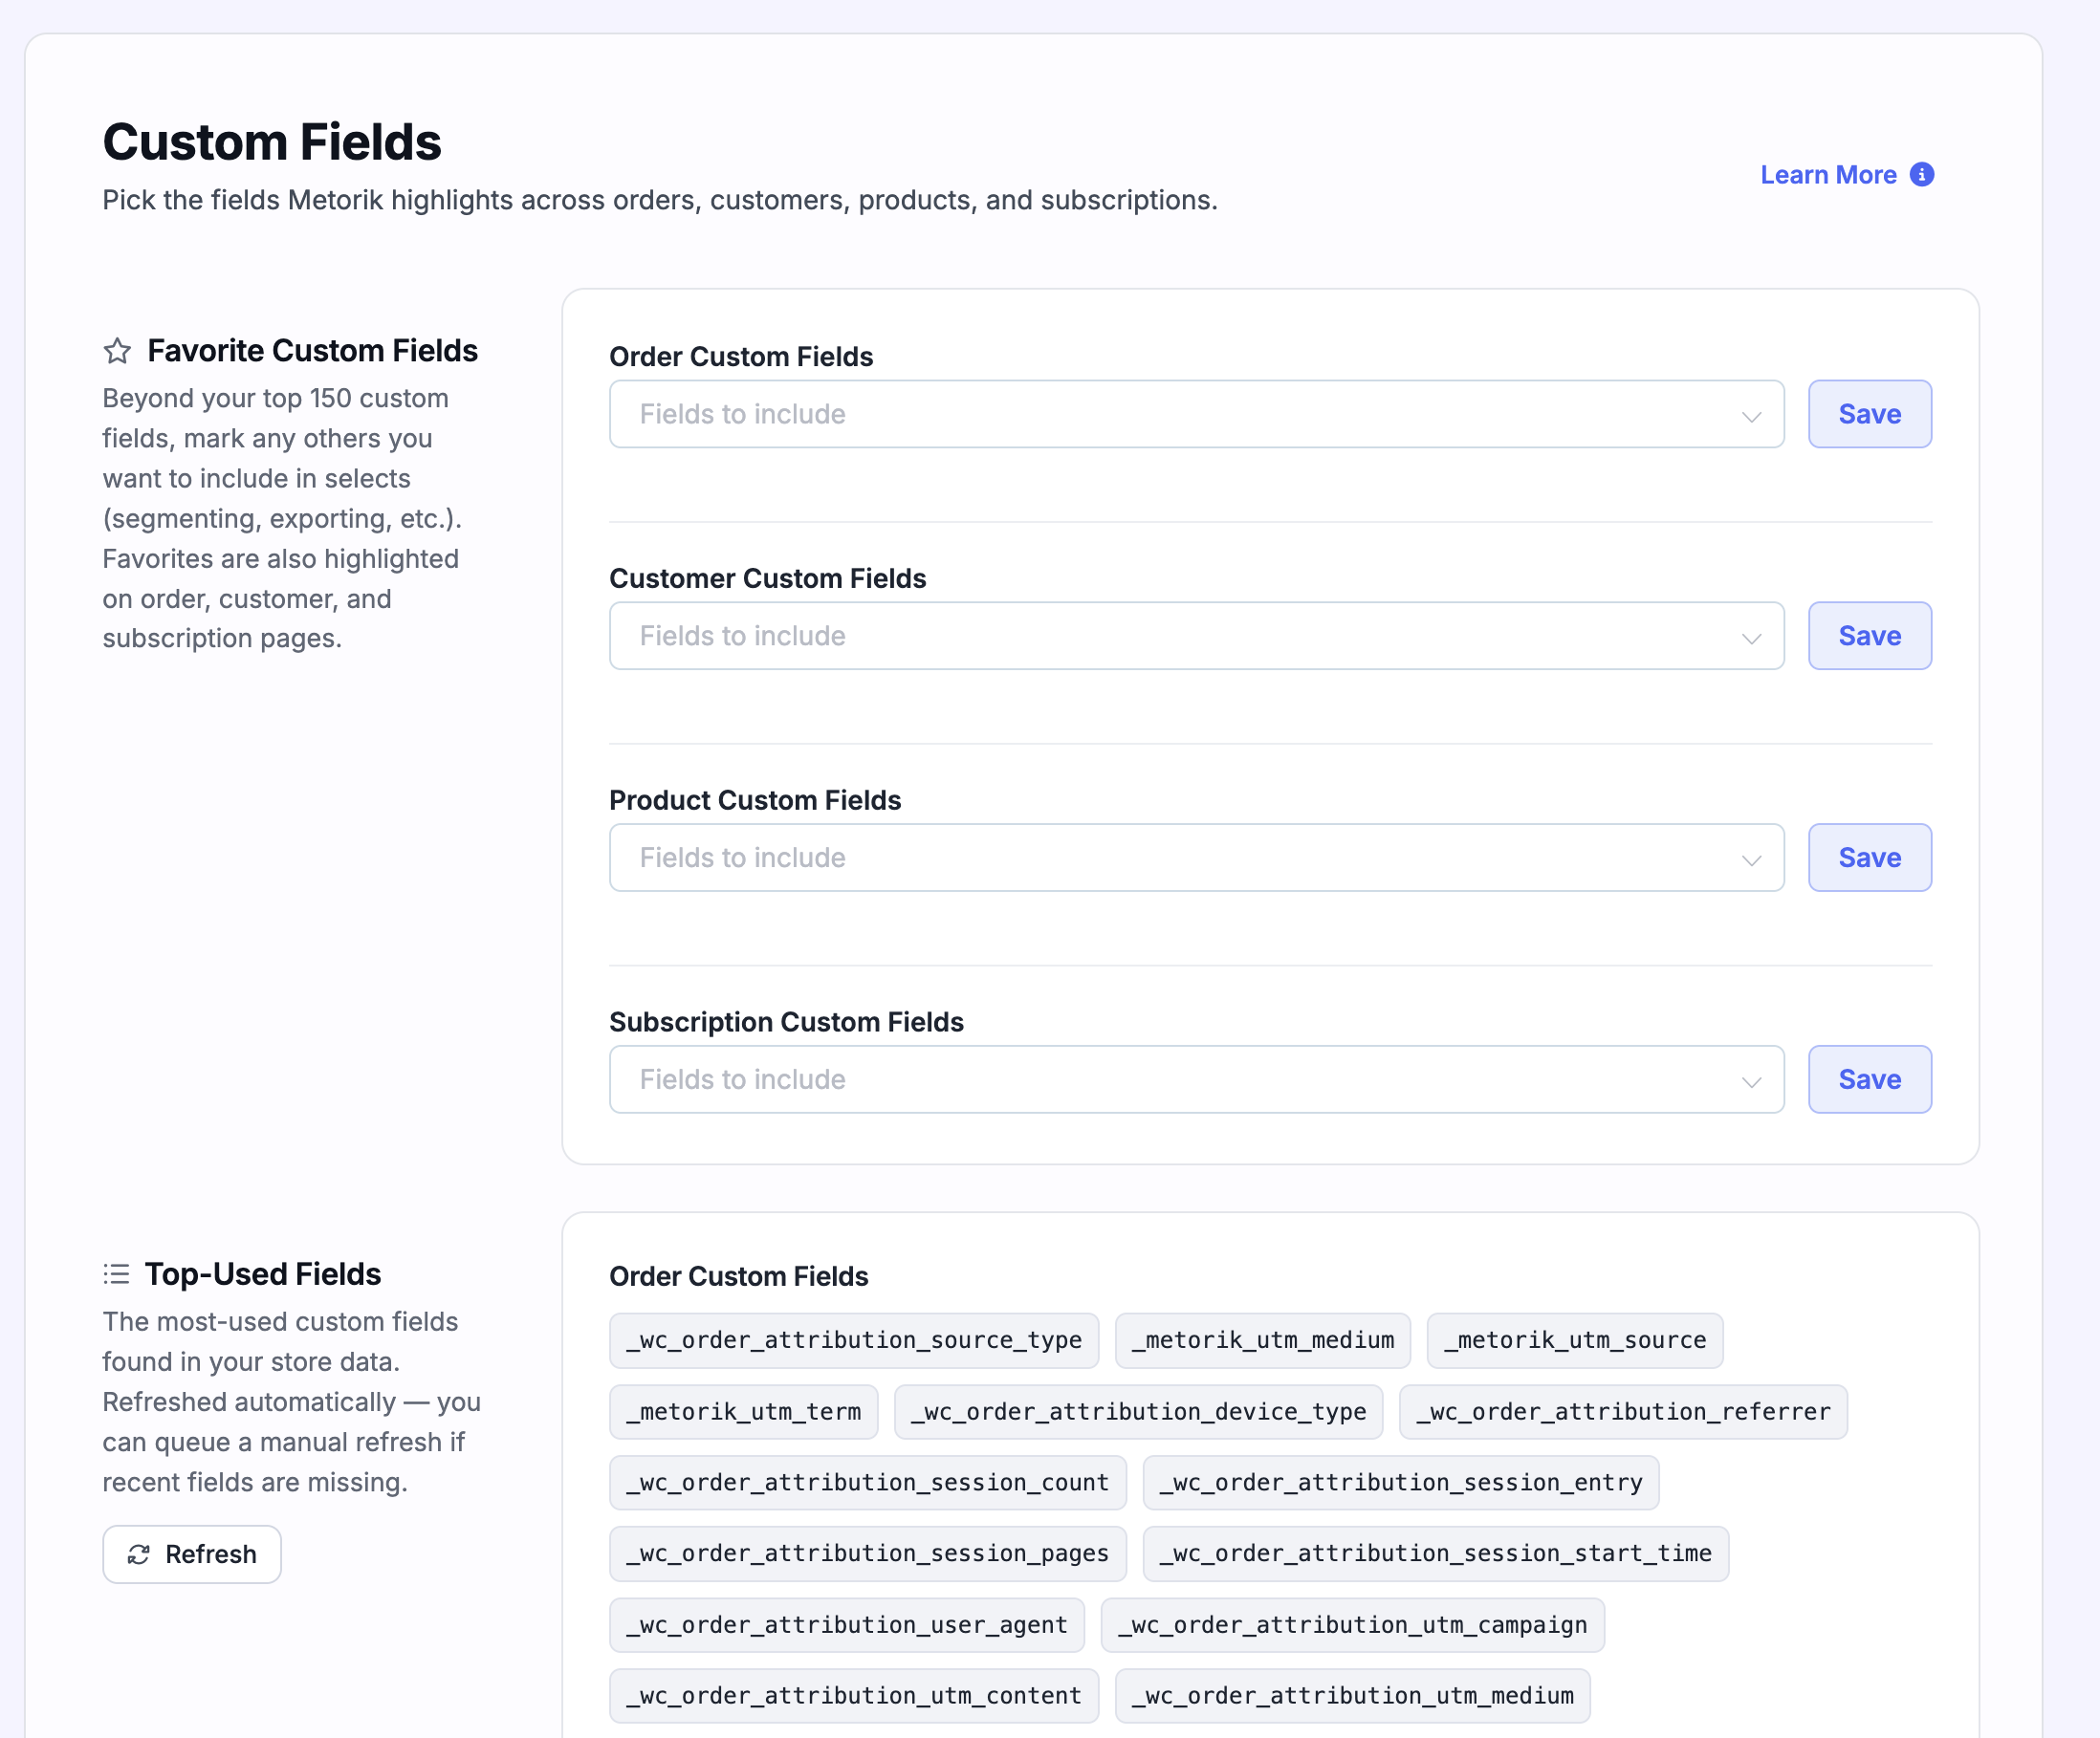Save the Subscription Custom Fields selection

coord(1869,1079)
